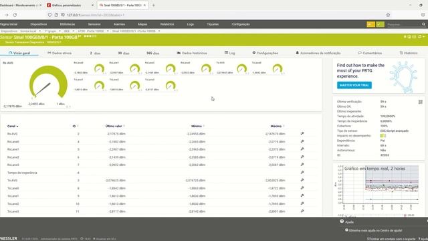Open the Relatórios menu
This screenshot has width=428, height=241.
[x=167, y=24]
